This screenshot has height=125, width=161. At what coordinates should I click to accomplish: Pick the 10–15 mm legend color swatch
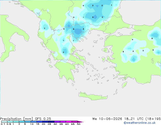coord(34,122)
